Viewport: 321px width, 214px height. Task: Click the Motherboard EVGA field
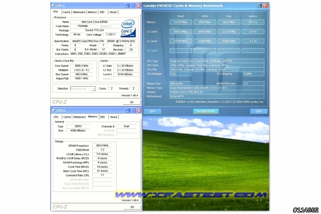coord(217,96)
